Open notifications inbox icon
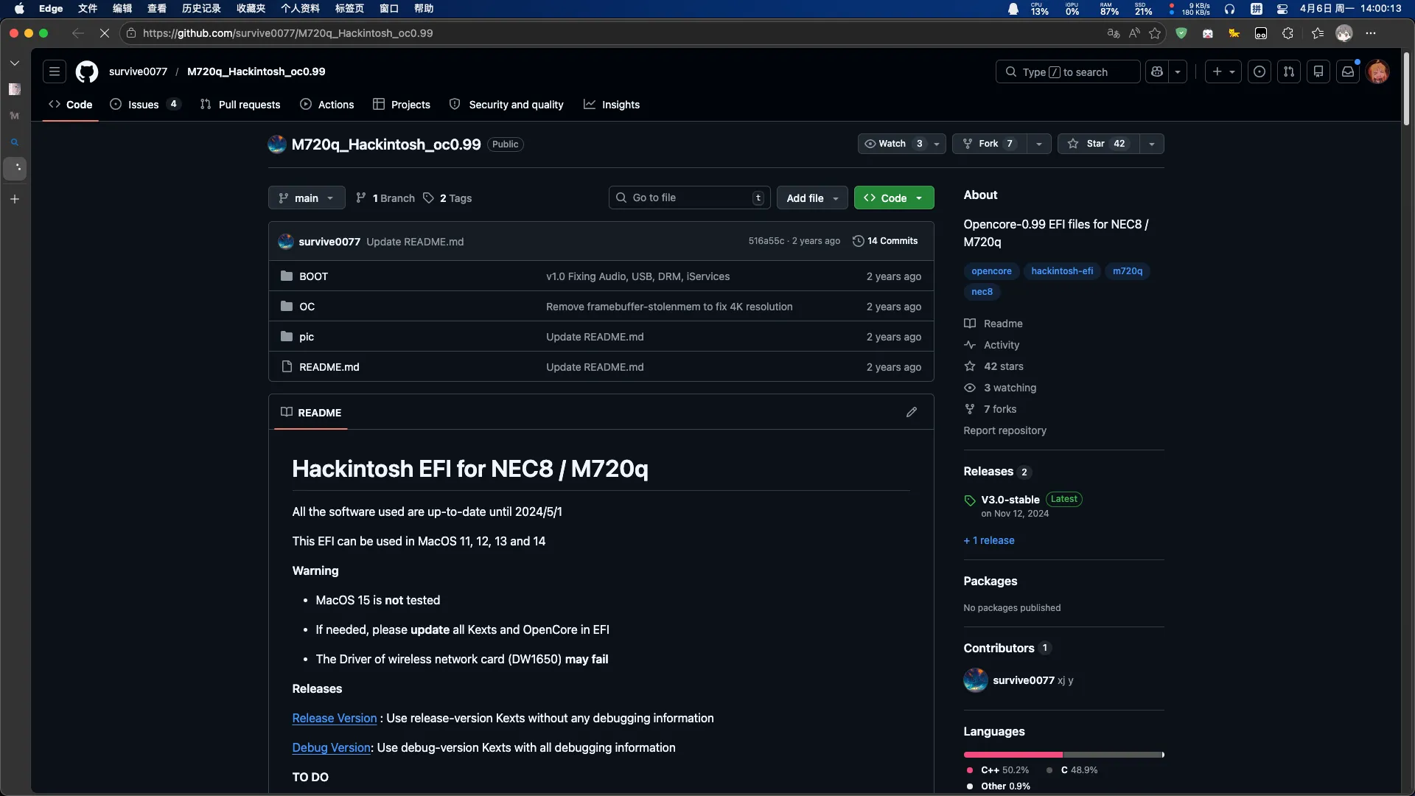 click(1348, 71)
